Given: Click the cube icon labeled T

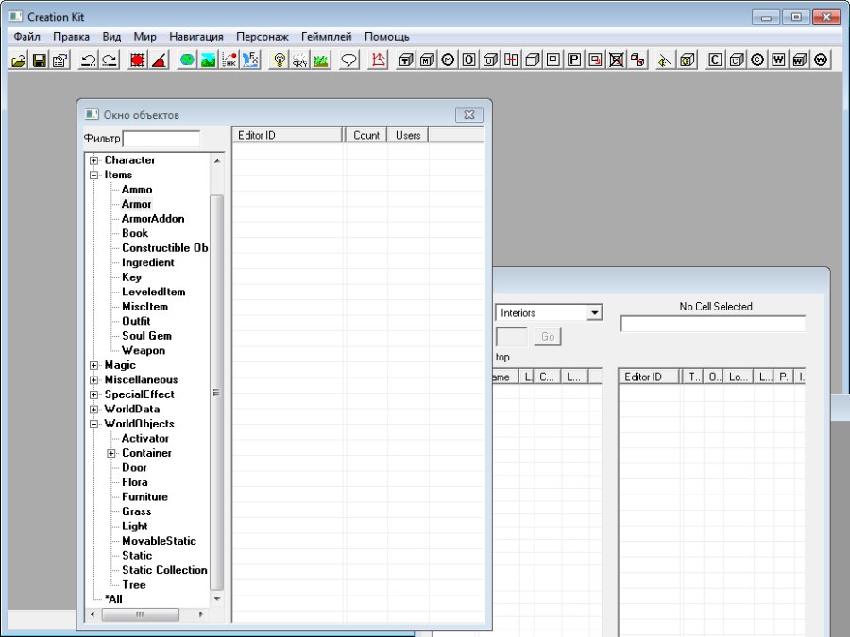Looking at the screenshot, I should click(x=406, y=59).
